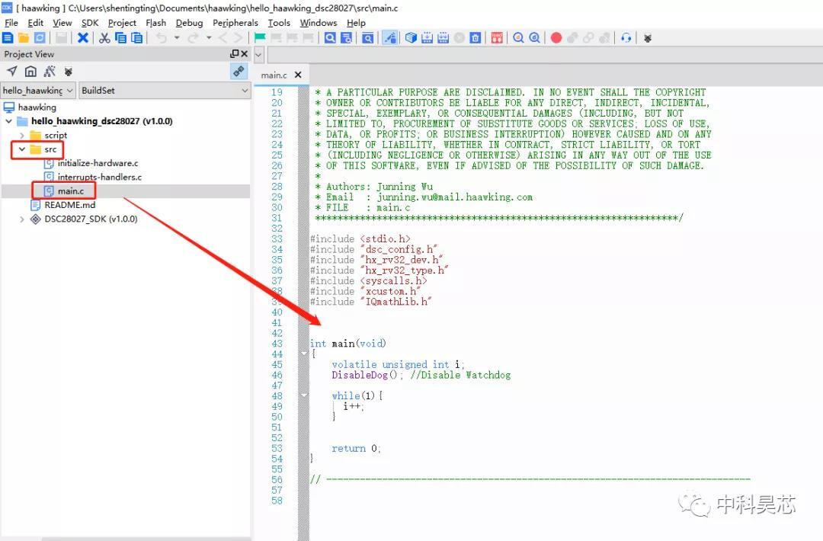The width and height of the screenshot is (823, 541).
Task: Click the green flag bookmark icon
Action: tap(260, 38)
